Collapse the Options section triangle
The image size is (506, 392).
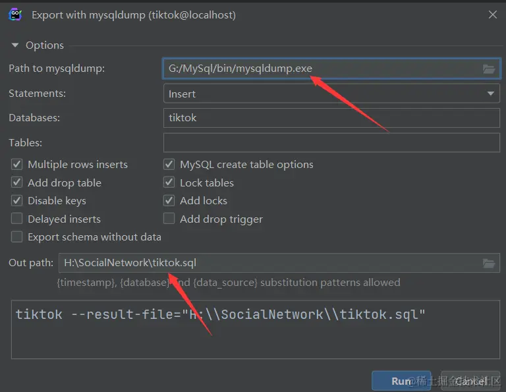point(15,45)
